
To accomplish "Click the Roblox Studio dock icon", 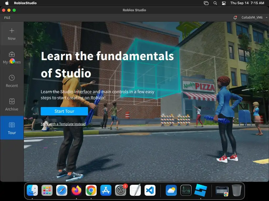I will click(x=201, y=190).
